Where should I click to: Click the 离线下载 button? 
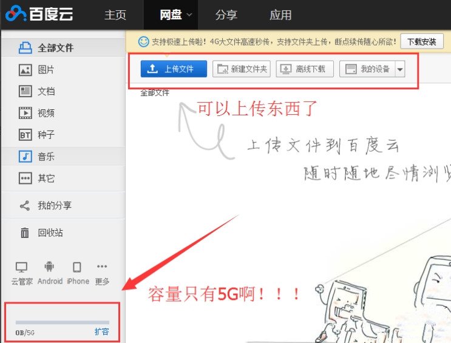pyautogui.click(x=305, y=69)
